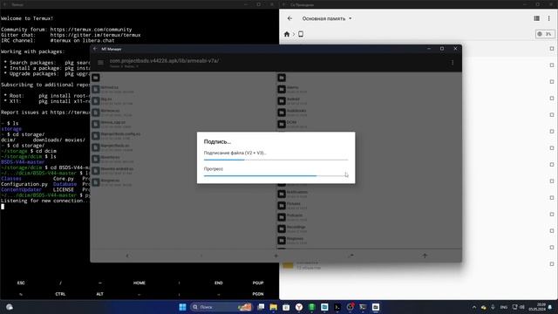This screenshot has height=314, width=558.
Task: Click apk path title in MT Manager header
Action: (164, 61)
